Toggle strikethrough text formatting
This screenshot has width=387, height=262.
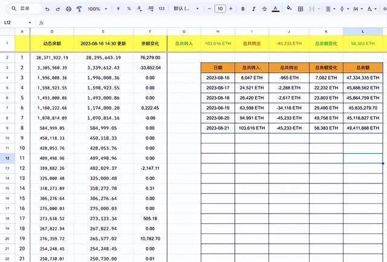(x=264, y=9)
